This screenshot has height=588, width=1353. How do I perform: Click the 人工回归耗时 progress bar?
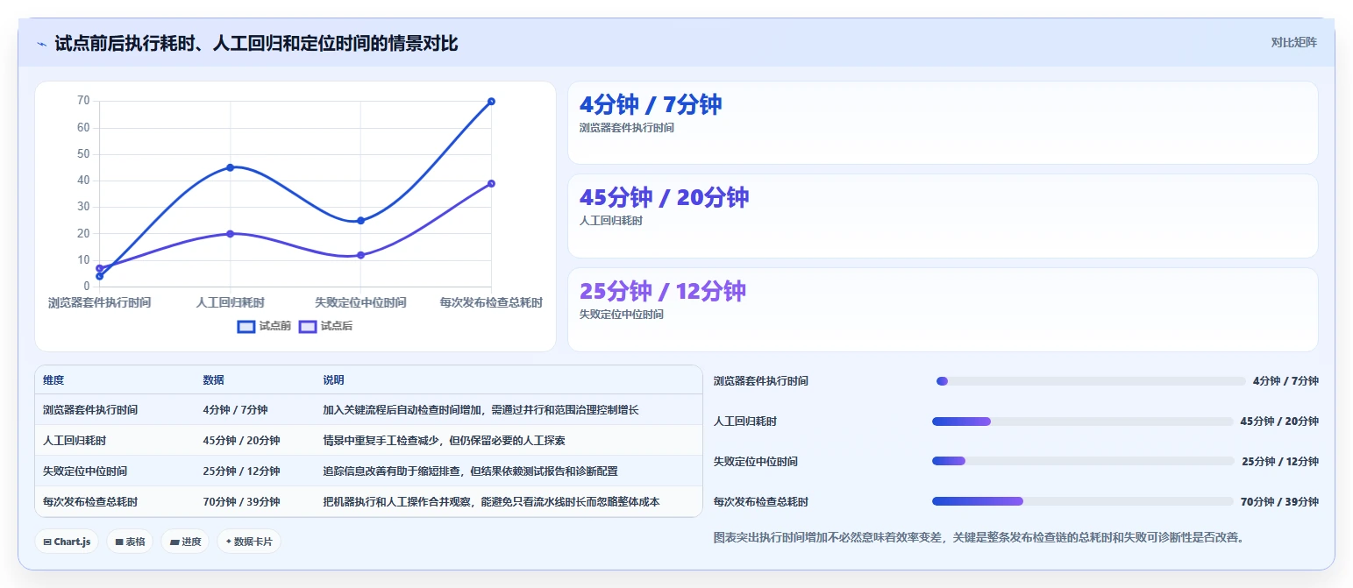(1083, 422)
